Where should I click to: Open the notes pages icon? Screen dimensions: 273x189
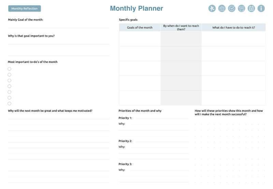(x=241, y=8)
